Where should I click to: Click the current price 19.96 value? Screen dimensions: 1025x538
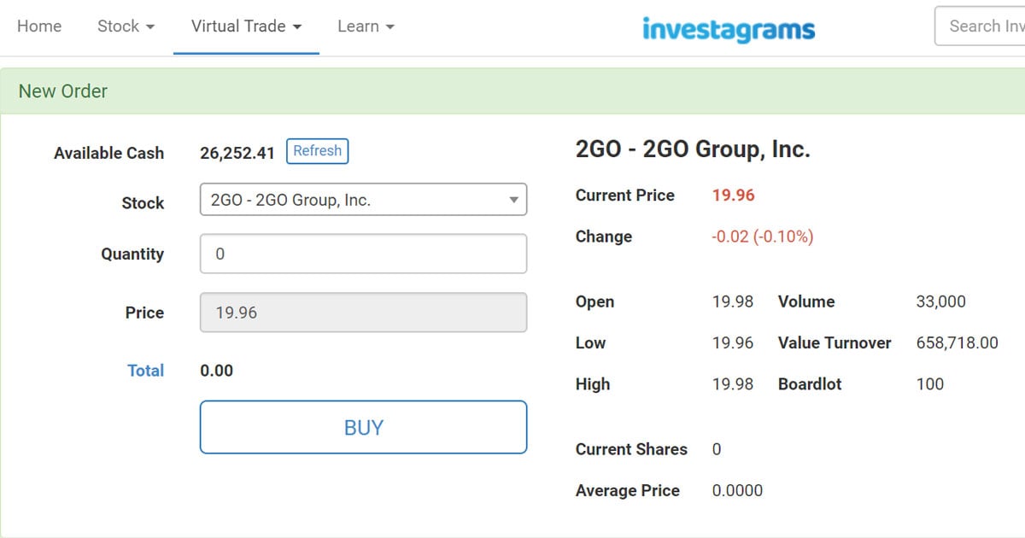point(734,196)
